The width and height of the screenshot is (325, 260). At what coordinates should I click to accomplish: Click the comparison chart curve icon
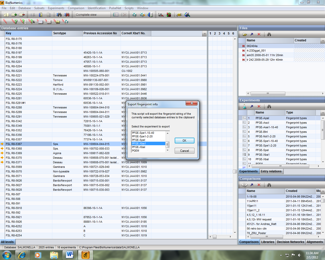click(x=161, y=15)
